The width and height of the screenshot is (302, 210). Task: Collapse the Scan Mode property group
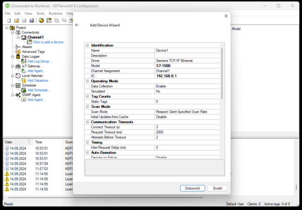coord(88,107)
